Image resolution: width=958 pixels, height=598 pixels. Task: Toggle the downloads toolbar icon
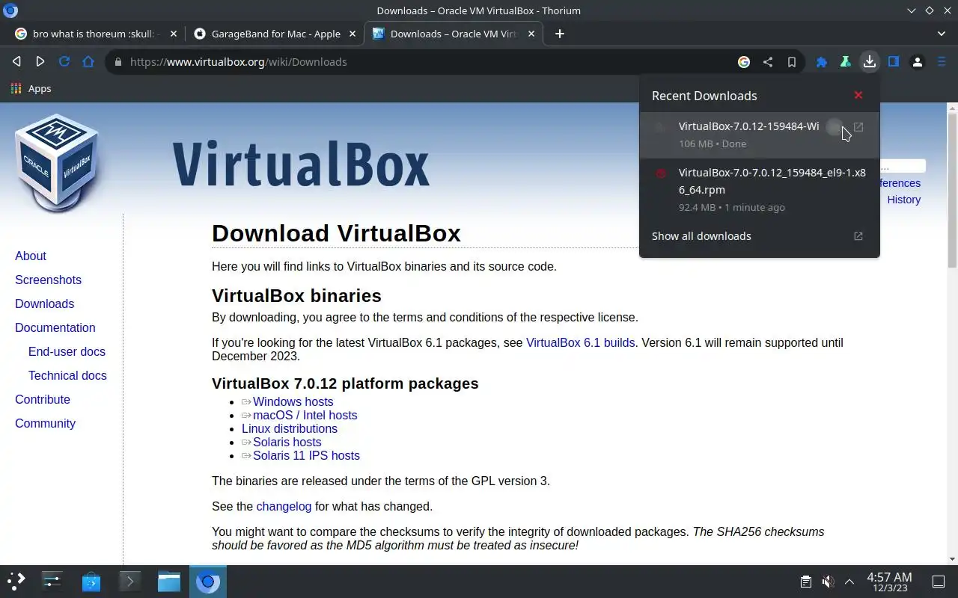tap(870, 62)
